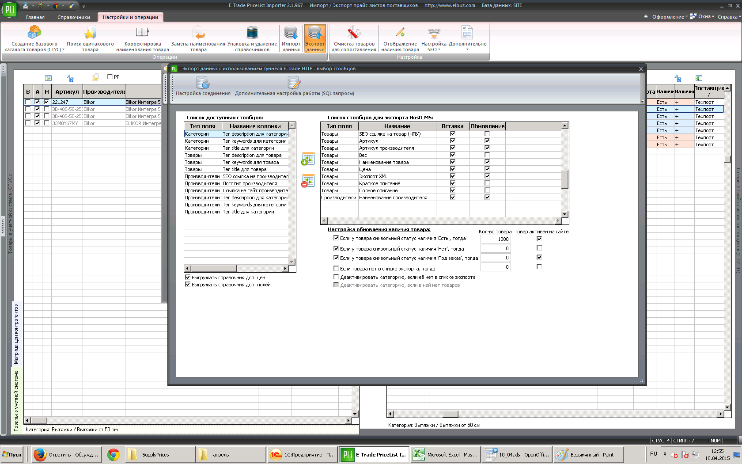Open Замена наименования товара tool
Image resolution: width=742 pixels, height=464 pixels.
(198, 39)
